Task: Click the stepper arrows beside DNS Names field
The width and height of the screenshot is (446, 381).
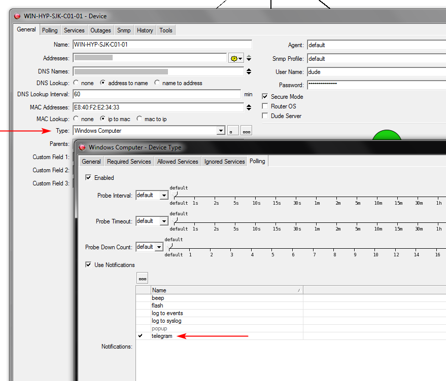Action: [248, 71]
